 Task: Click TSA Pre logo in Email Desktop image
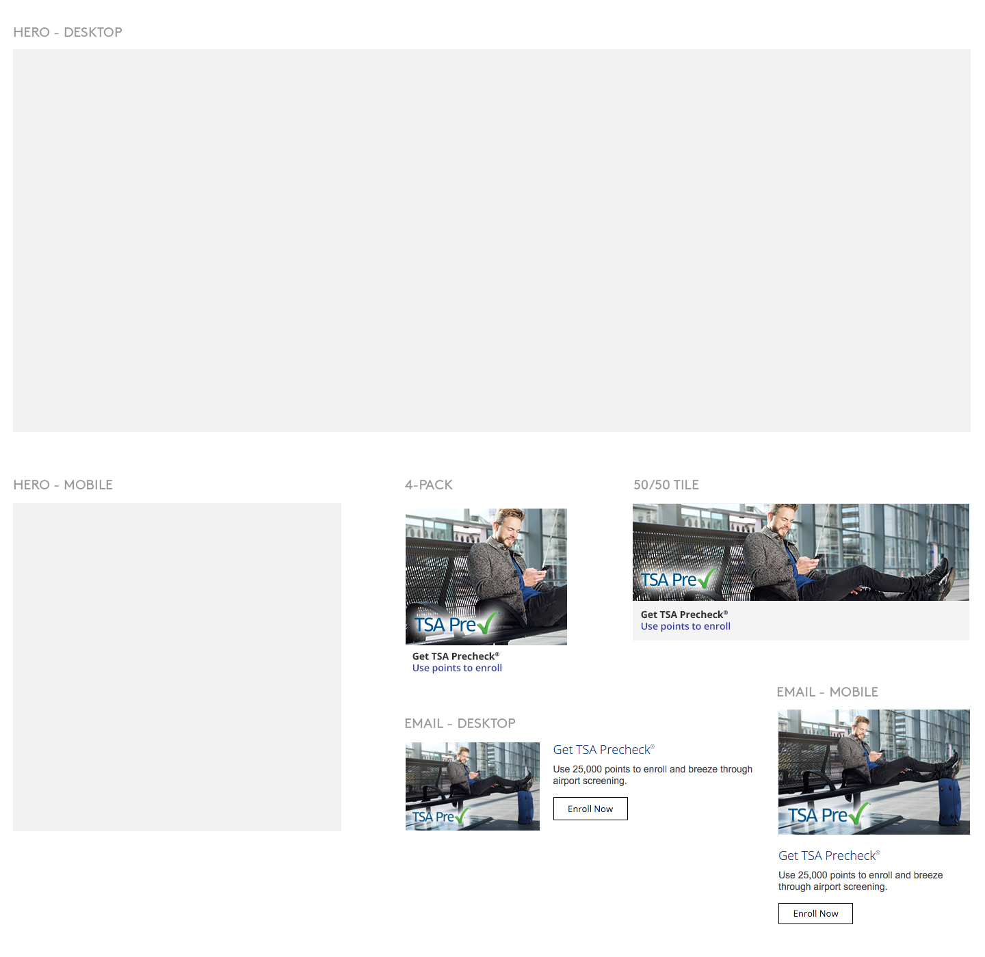441,816
